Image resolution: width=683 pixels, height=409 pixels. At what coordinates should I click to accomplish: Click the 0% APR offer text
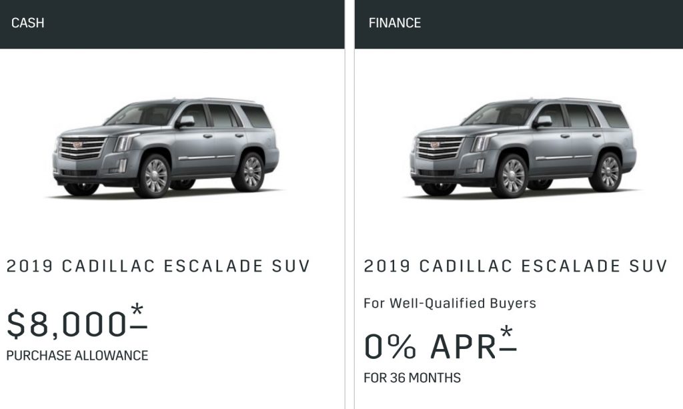[x=430, y=346]
